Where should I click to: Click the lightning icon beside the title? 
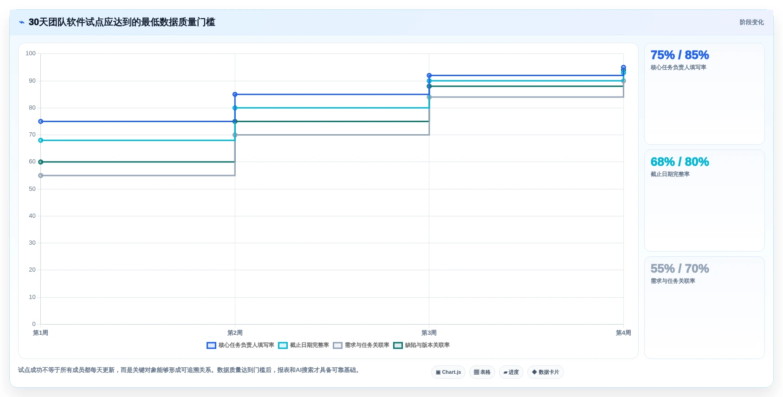click(x=22, y=22)
